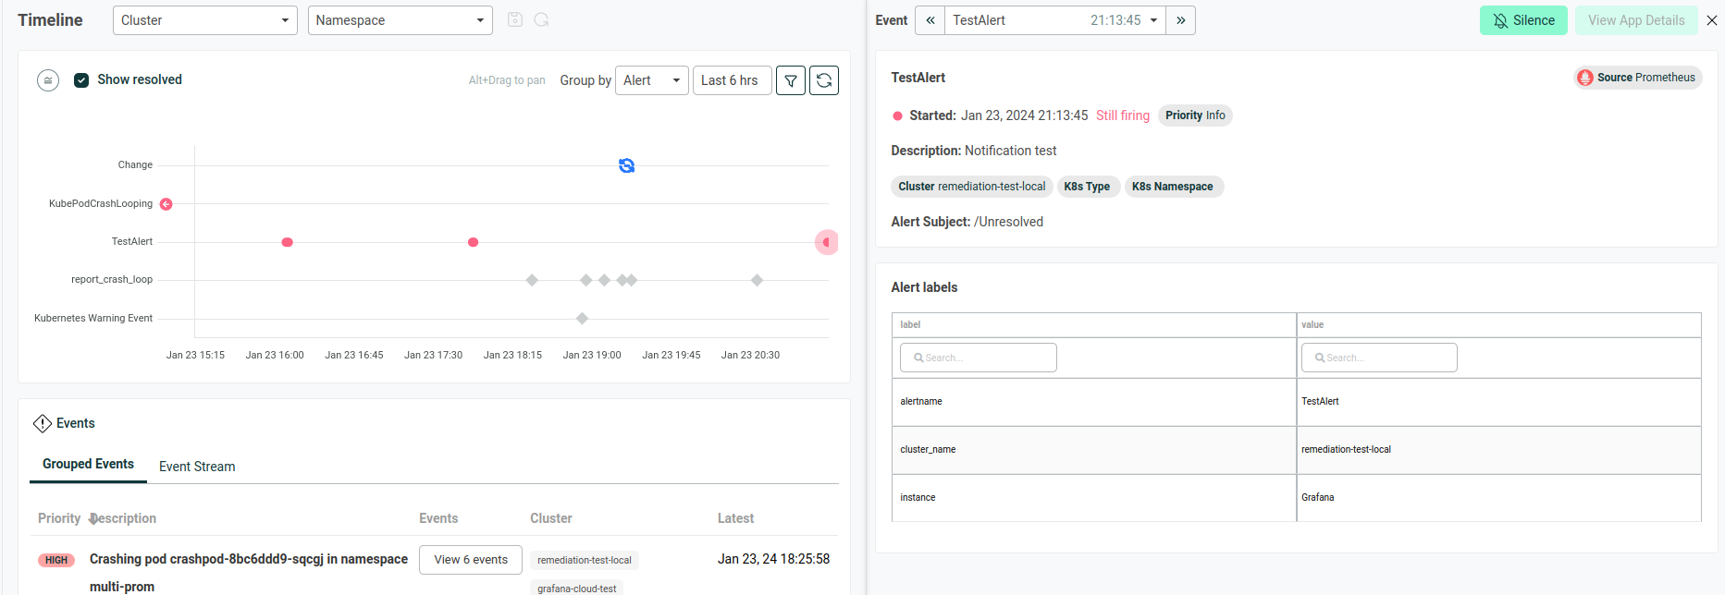
Task: Open the Namespace dropdown
Action: [x=400, y=20]
